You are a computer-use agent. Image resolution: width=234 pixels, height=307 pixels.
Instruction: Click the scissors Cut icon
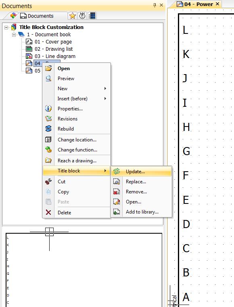pyautogui.click(x=48, y=181)
